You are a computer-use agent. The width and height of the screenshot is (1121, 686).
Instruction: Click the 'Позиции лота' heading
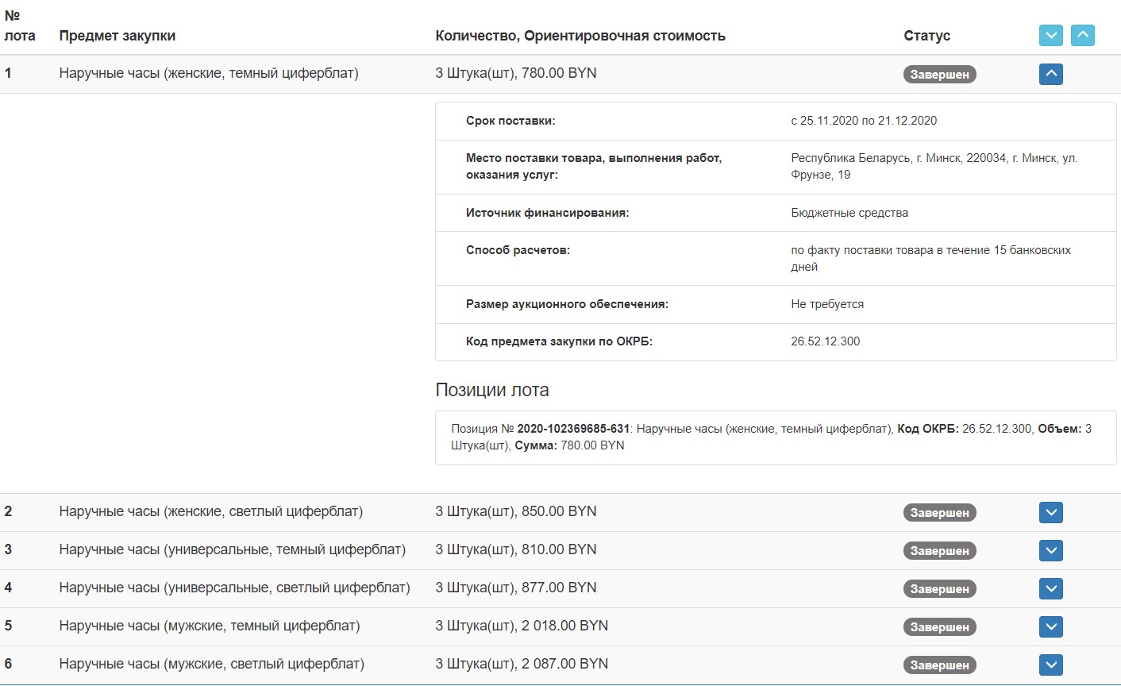[x=492, y=390]
